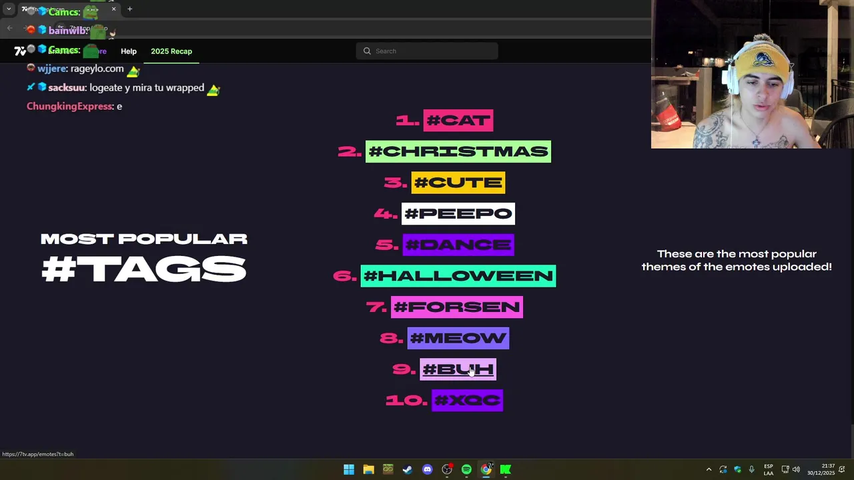Show hidden system tray icons
The height and width of the screenshot is (480, 854).
709,470
